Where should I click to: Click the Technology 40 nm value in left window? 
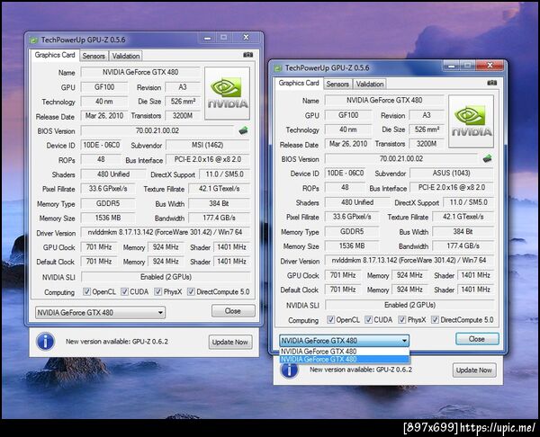[x=104, y=102]
